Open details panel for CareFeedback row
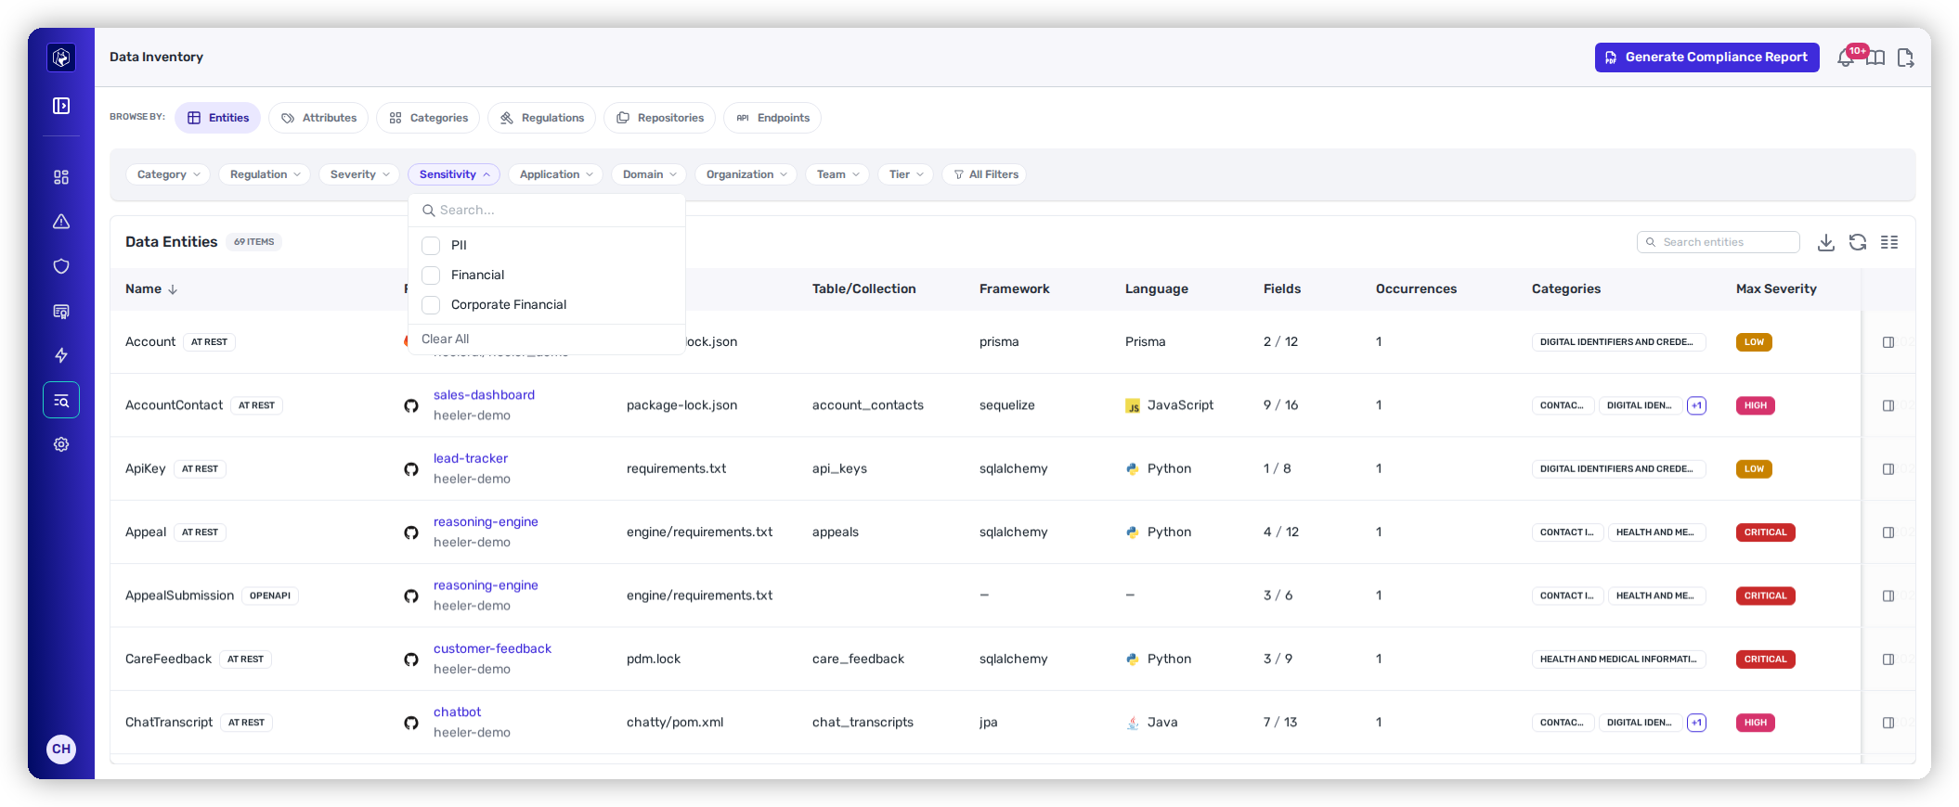 click(1888, 660)
